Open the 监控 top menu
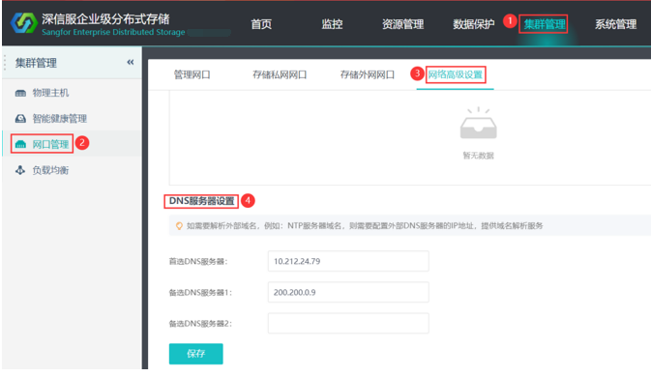Image resolution: width=651 pixels, height=377 pixels. 332,24
